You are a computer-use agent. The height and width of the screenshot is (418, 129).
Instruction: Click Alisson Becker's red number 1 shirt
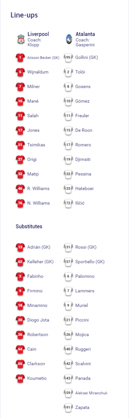point(20,57)
